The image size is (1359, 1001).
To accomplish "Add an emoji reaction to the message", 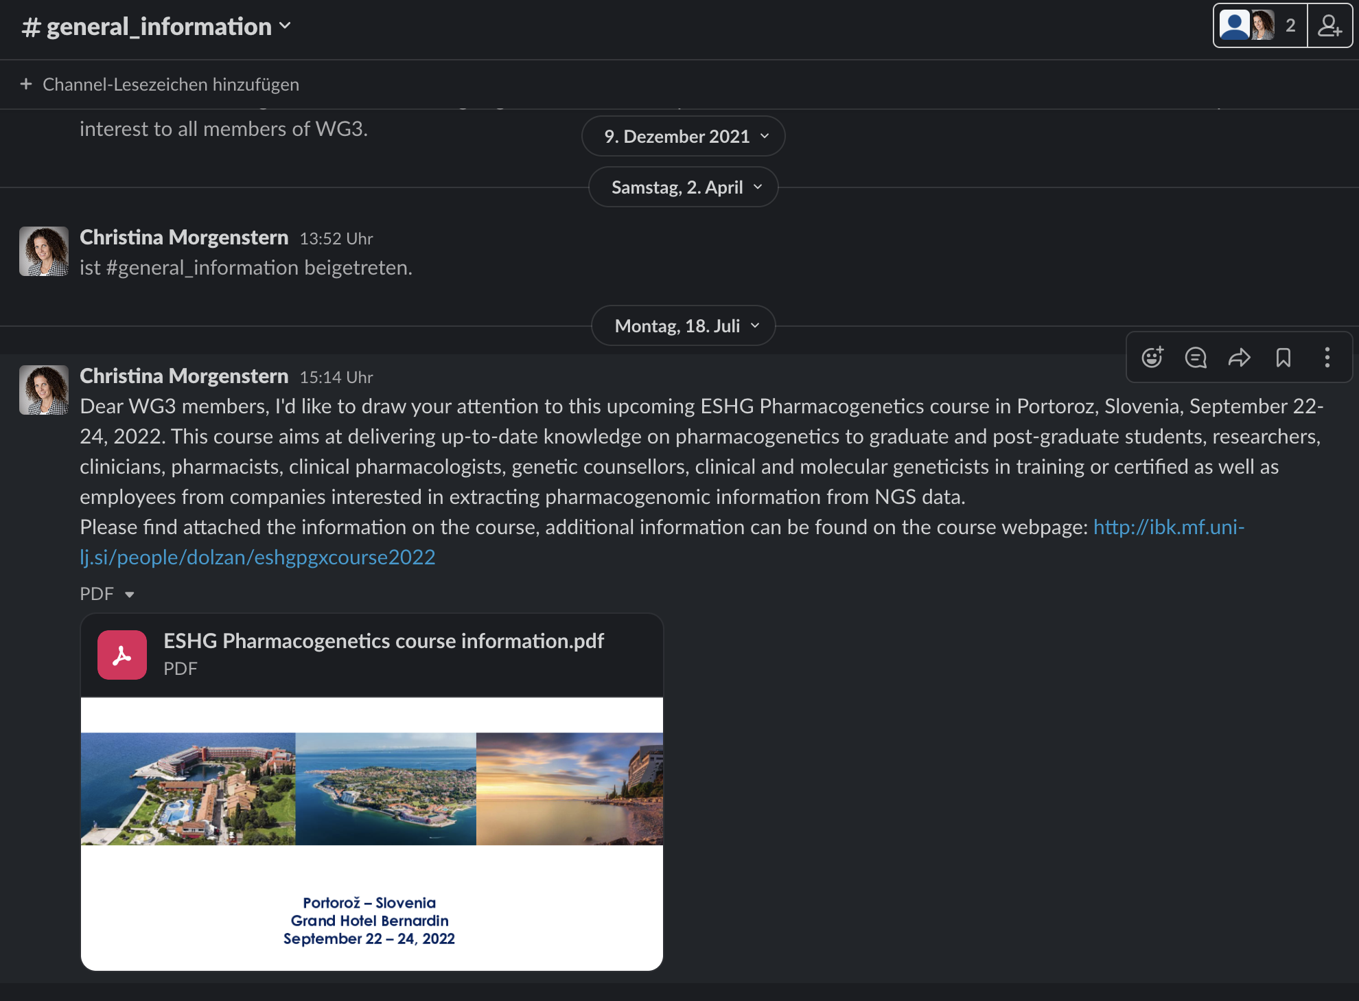I will 1152,358.
